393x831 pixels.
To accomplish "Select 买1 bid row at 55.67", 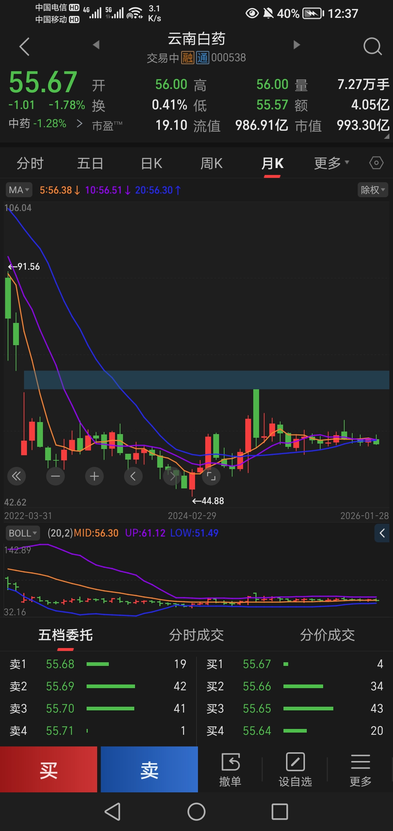I will click(295, 664).
